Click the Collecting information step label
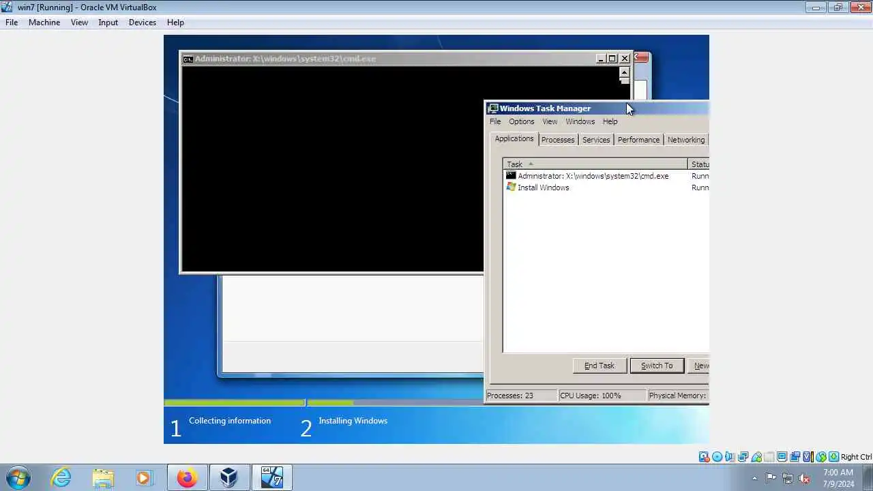Viewport: 873px width, 491px height. pos(230,421)
